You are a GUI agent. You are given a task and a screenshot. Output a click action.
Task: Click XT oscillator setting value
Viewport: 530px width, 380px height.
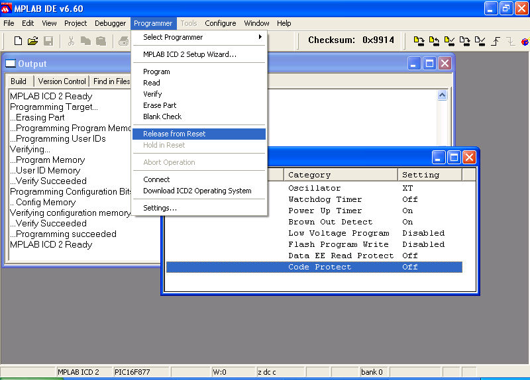click(x=407, y=188)
